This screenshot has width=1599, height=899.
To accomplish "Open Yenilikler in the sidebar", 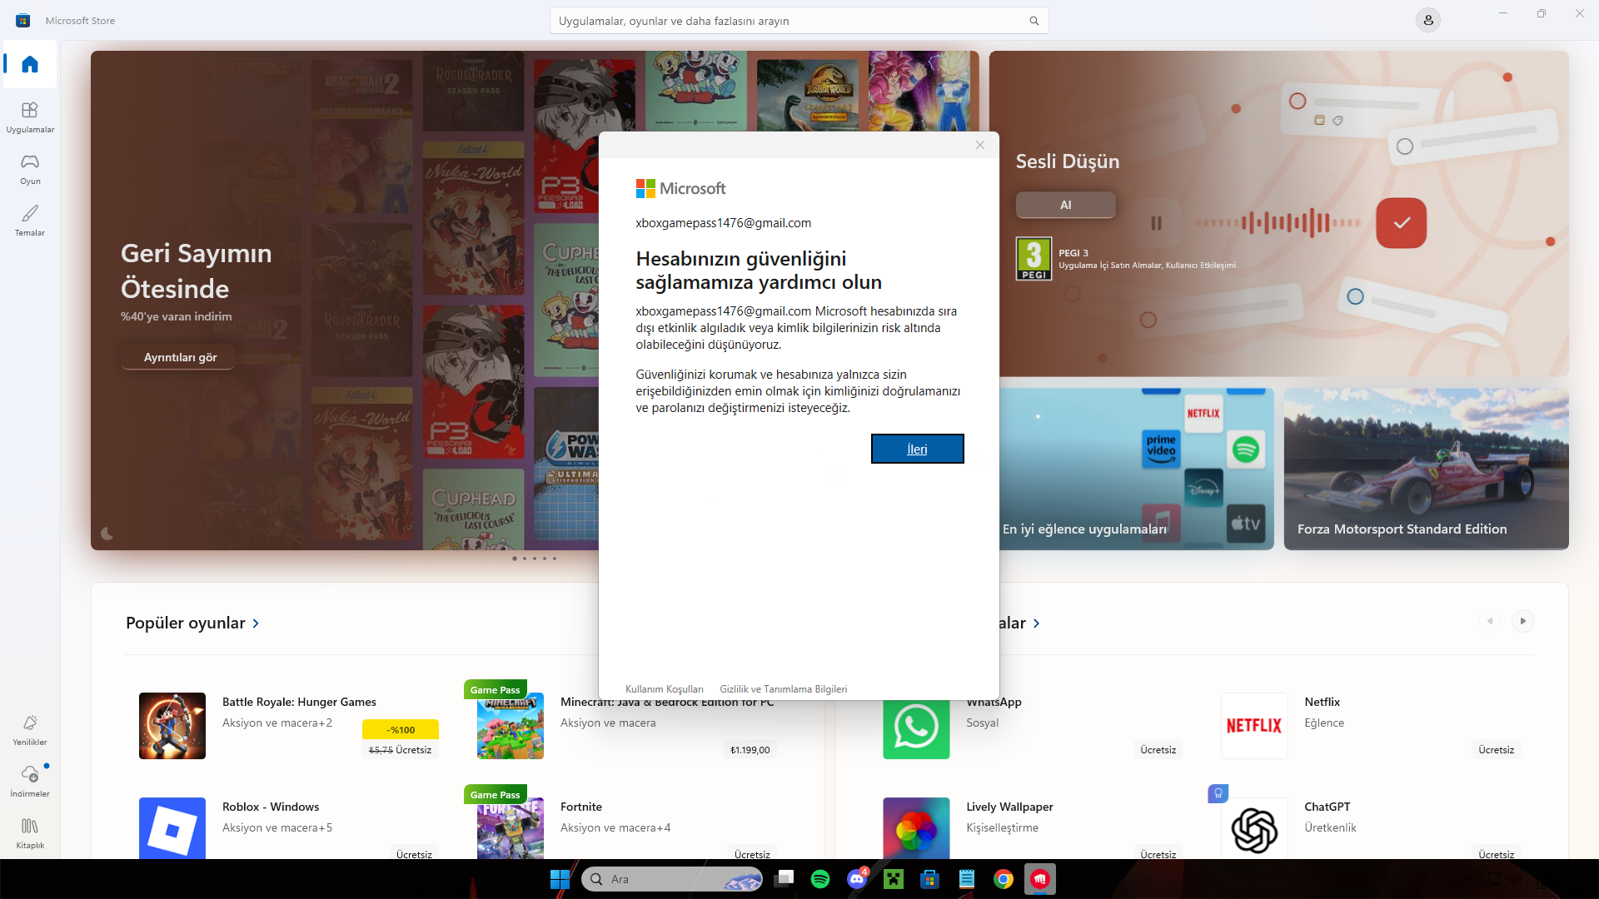I will (30, 730).
